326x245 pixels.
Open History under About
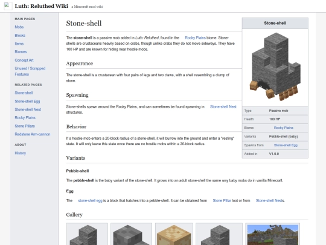point(21,153)
